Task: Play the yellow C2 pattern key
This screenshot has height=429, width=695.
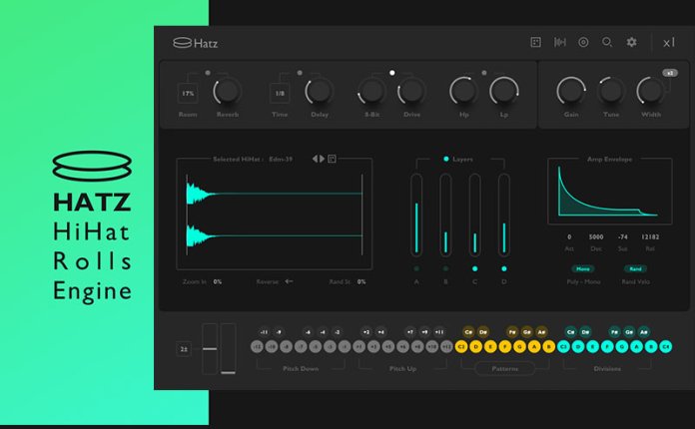Action: (x=461, y=346)
